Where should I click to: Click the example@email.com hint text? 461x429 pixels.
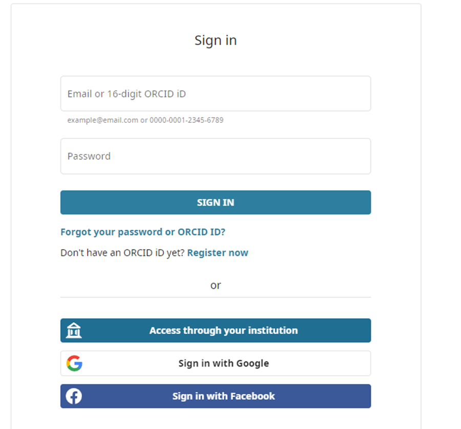pyautogui.click(x=103, y=120)
